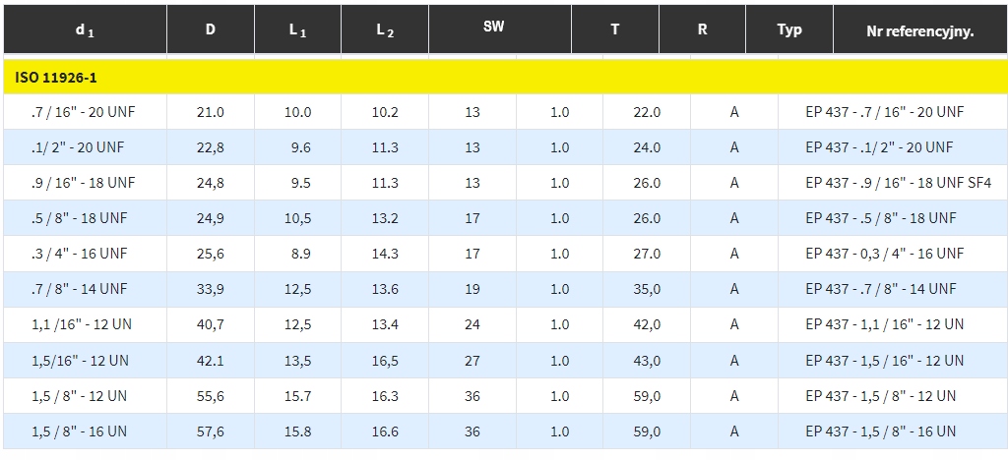Image resolution: width=1008 pixels, height=460 pixels.
Task: Open reference EP 437 - .7 / 16" - 20 UNF
Action: pyautogui.click(x=884, y=112)
